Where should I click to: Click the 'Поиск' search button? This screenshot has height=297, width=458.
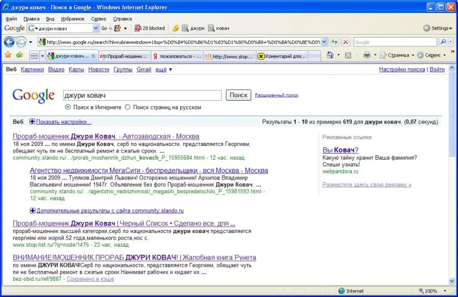238,95
